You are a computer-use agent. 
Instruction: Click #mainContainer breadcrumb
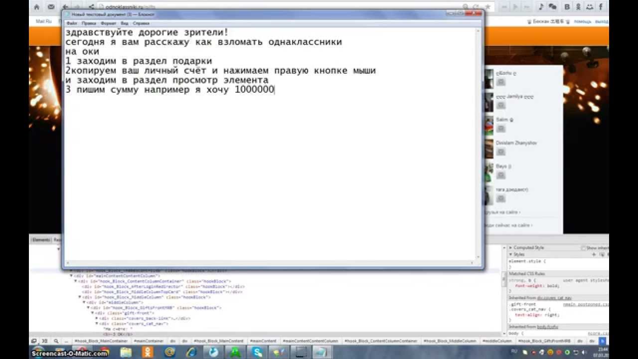[x=149, y=341]
